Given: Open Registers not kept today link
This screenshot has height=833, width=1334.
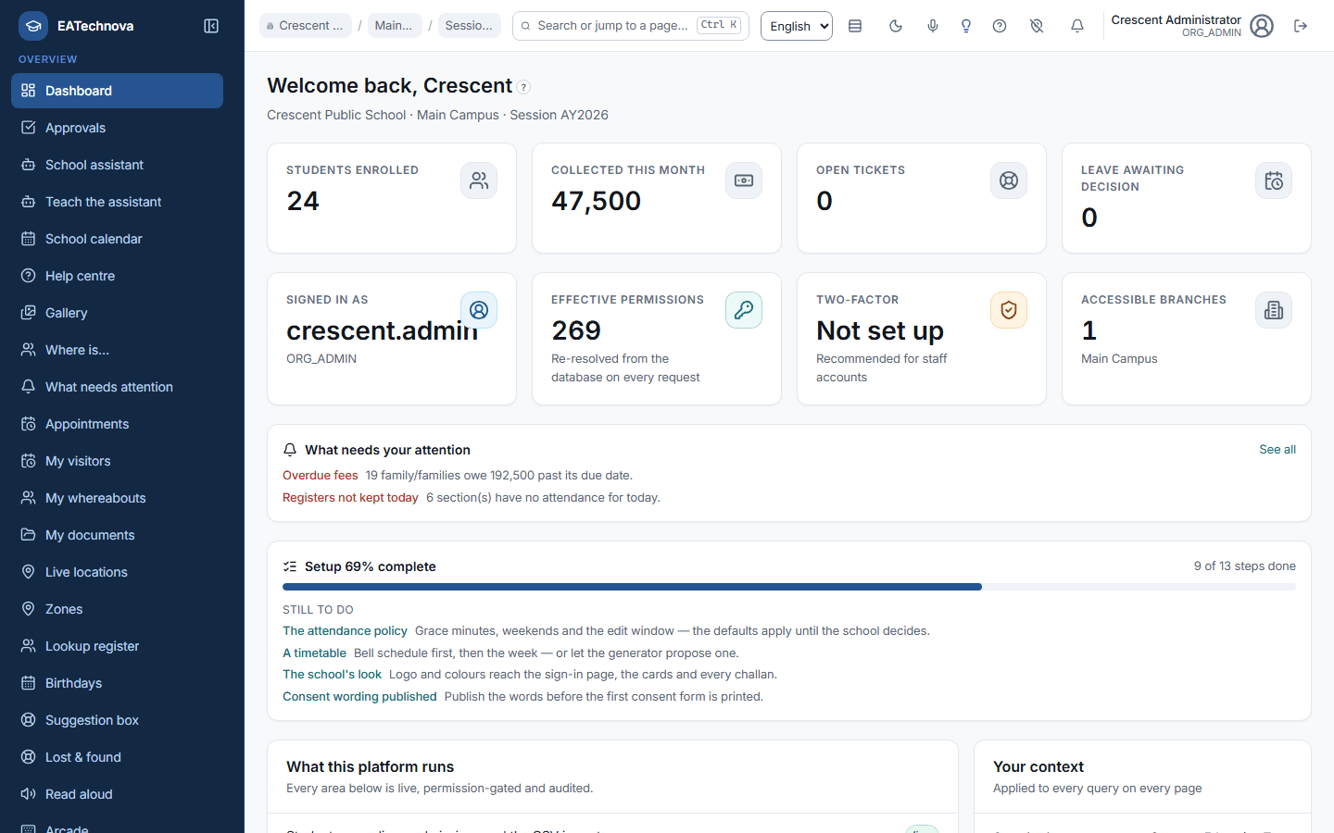Looking at the screenshot, I should pos(350,498).
